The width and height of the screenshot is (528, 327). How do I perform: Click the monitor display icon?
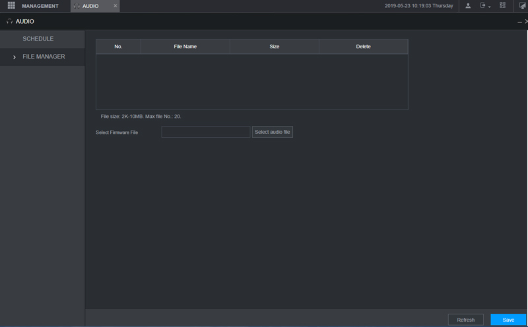[522, 6]
